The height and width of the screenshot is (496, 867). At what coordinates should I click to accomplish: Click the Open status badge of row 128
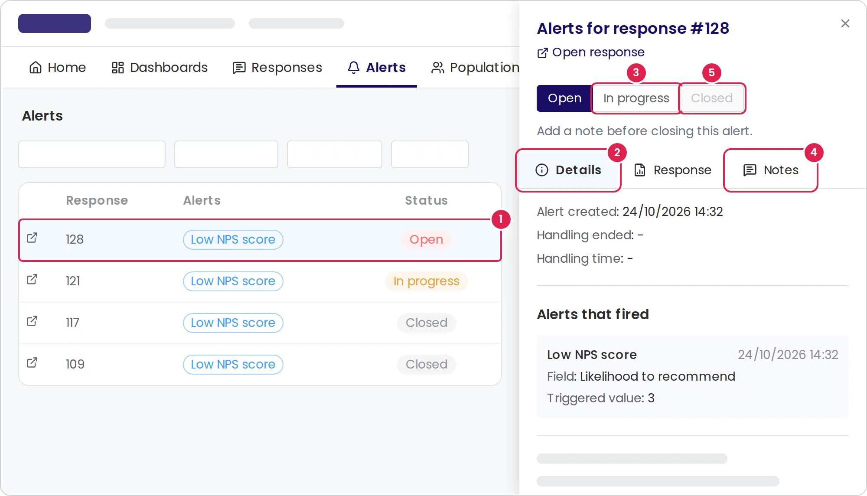point(427,240)
